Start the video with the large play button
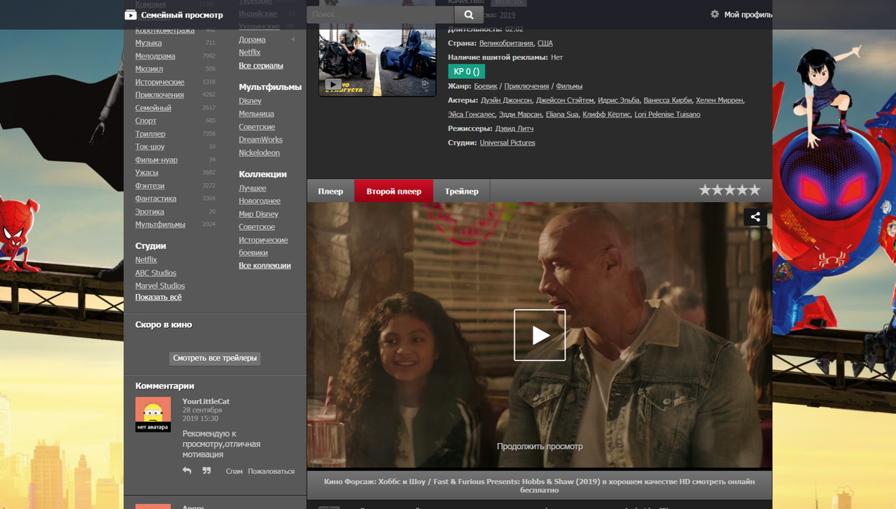Screen dimensions: 896x509 coord(540,335)
